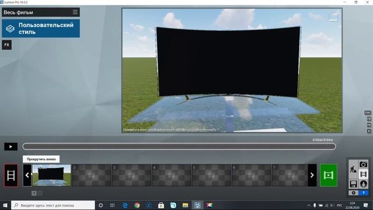Click the F11 quality key indicator
This screenshot has height=210, width=373.
click(368, 113)
